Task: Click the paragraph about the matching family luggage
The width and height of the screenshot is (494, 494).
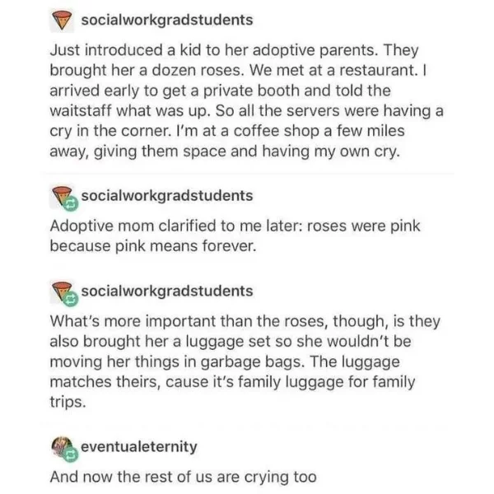Action: click(x=245, y=361)
